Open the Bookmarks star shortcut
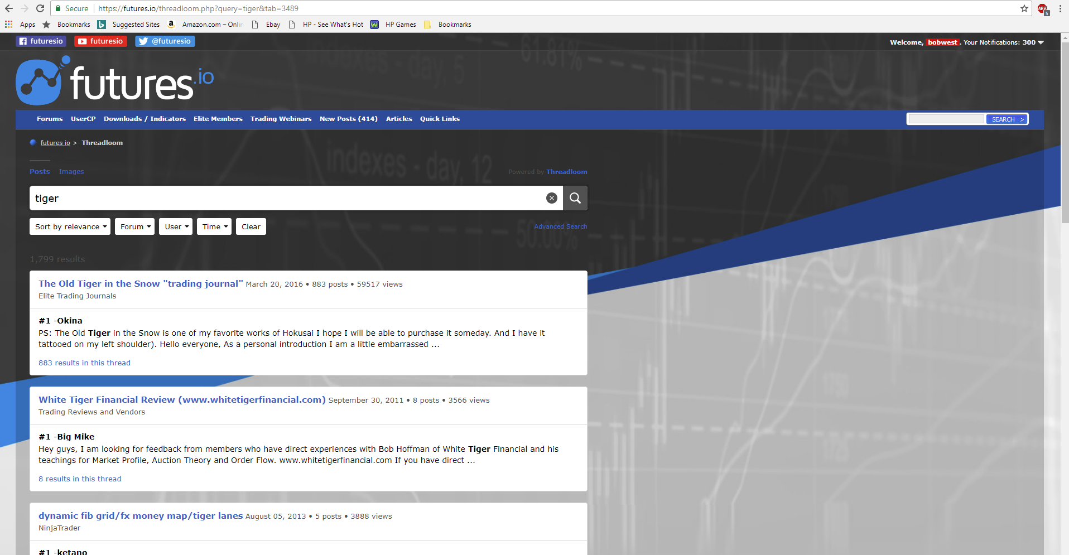 point(66,25)
